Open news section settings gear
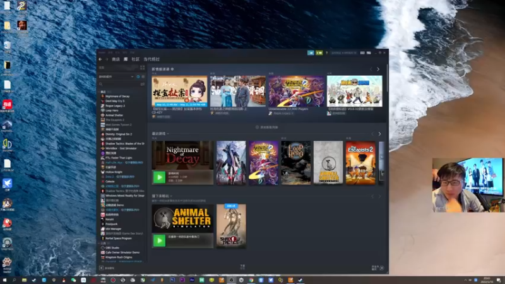The width and height of the screenshot is (505, 284). [x=172, y=69]
